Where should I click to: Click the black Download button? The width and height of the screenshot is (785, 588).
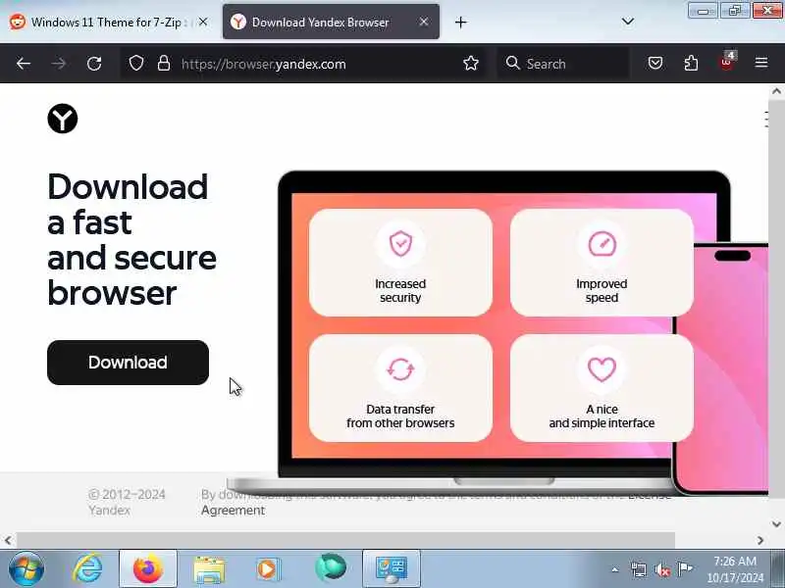coord(128,363)
